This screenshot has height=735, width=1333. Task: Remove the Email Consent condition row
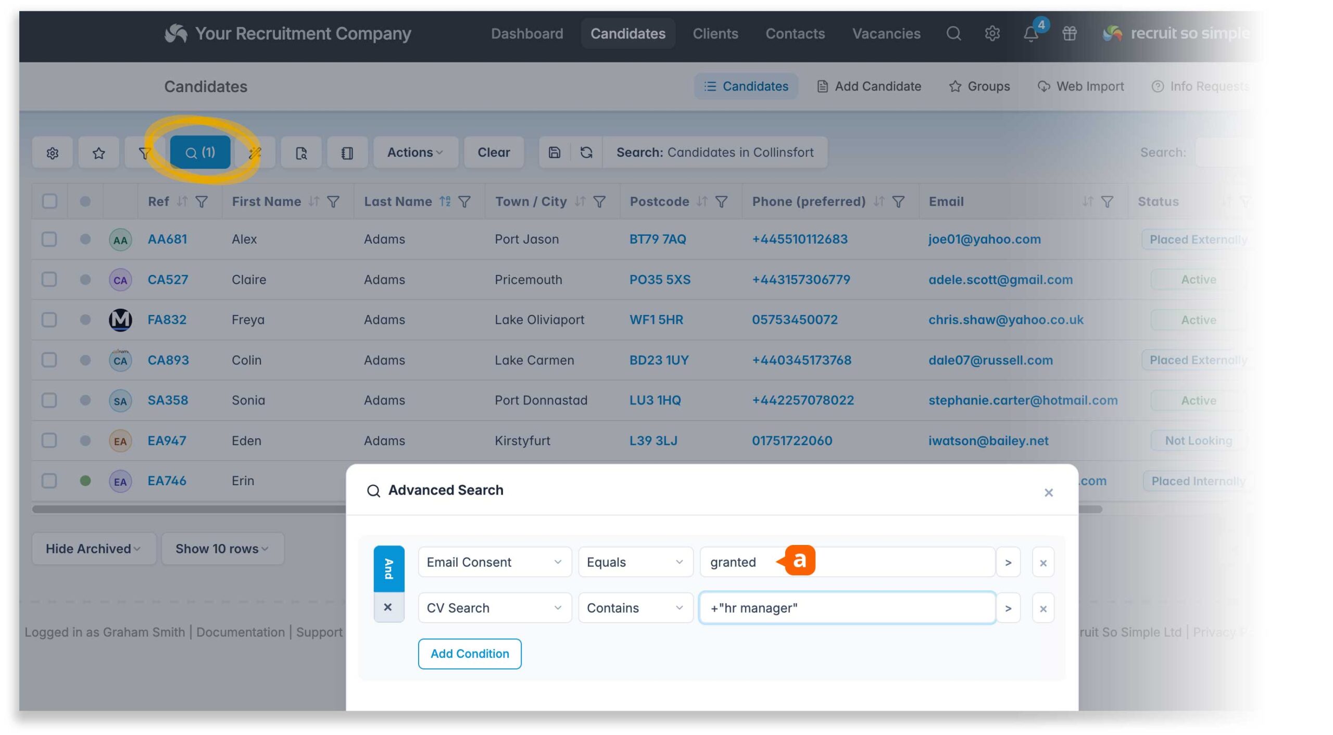point(1043,563)
